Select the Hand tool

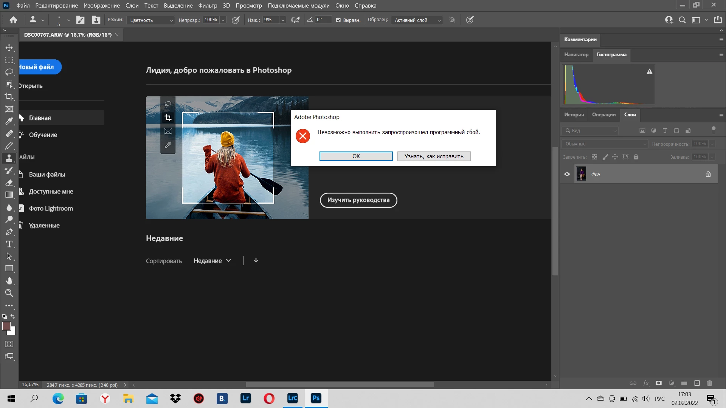9,281
